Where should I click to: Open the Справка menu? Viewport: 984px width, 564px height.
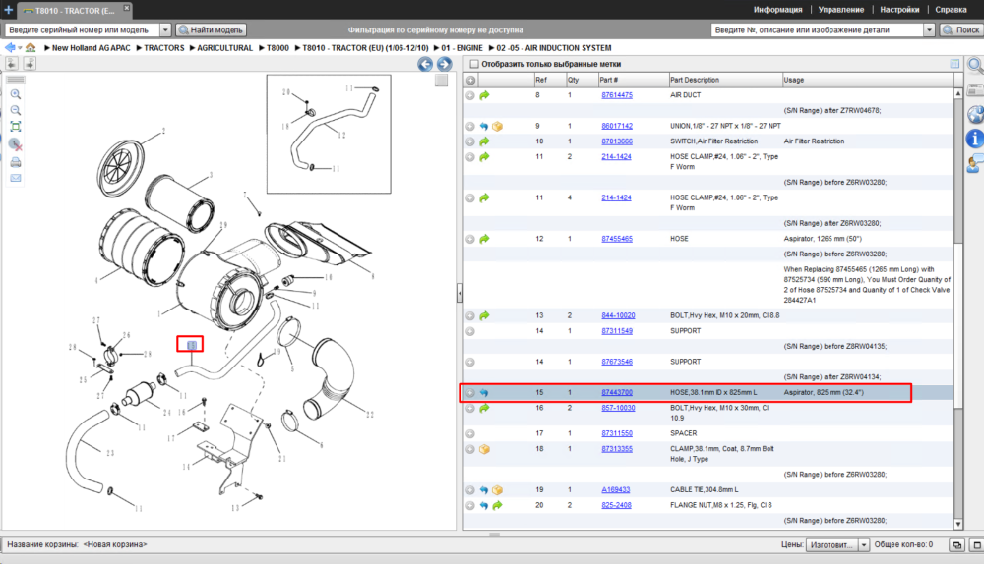[x=951, y=10]
